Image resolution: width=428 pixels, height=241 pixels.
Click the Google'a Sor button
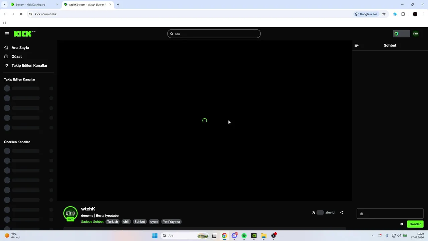click(x=366, y=14)
